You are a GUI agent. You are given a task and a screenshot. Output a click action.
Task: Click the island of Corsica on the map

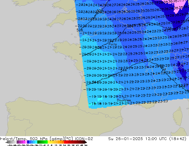(x=178, y=116)
